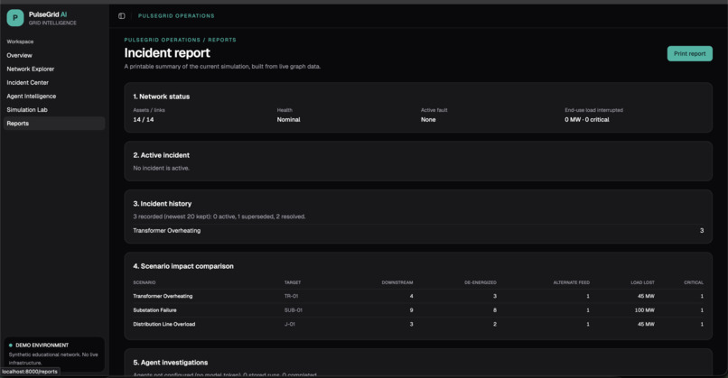Click the breadcrumb PULSEGRID OPERATIONS / REPORTS
This screenshot has width=728, height=378.
click(x=180, y=40)
